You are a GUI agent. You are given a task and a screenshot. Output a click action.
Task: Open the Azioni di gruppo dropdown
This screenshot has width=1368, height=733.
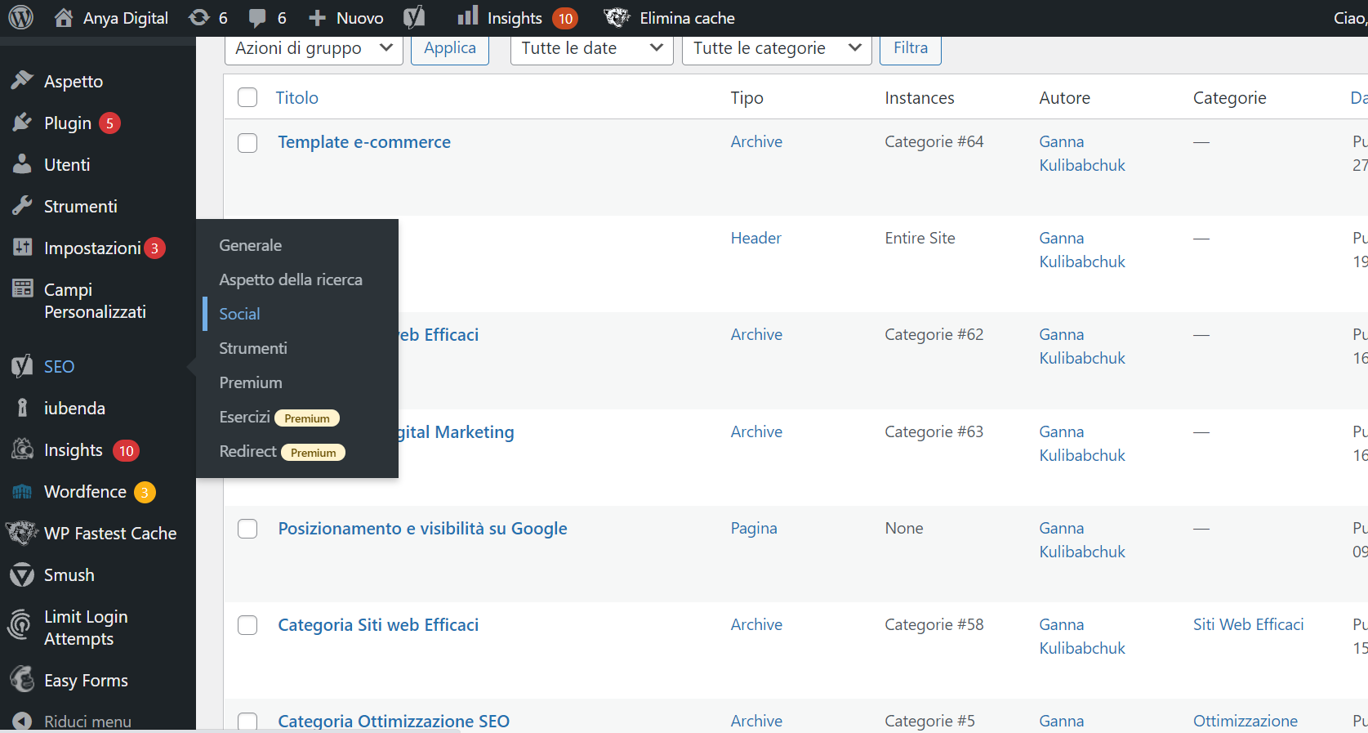pyautogui.click(x=314, y=48)
